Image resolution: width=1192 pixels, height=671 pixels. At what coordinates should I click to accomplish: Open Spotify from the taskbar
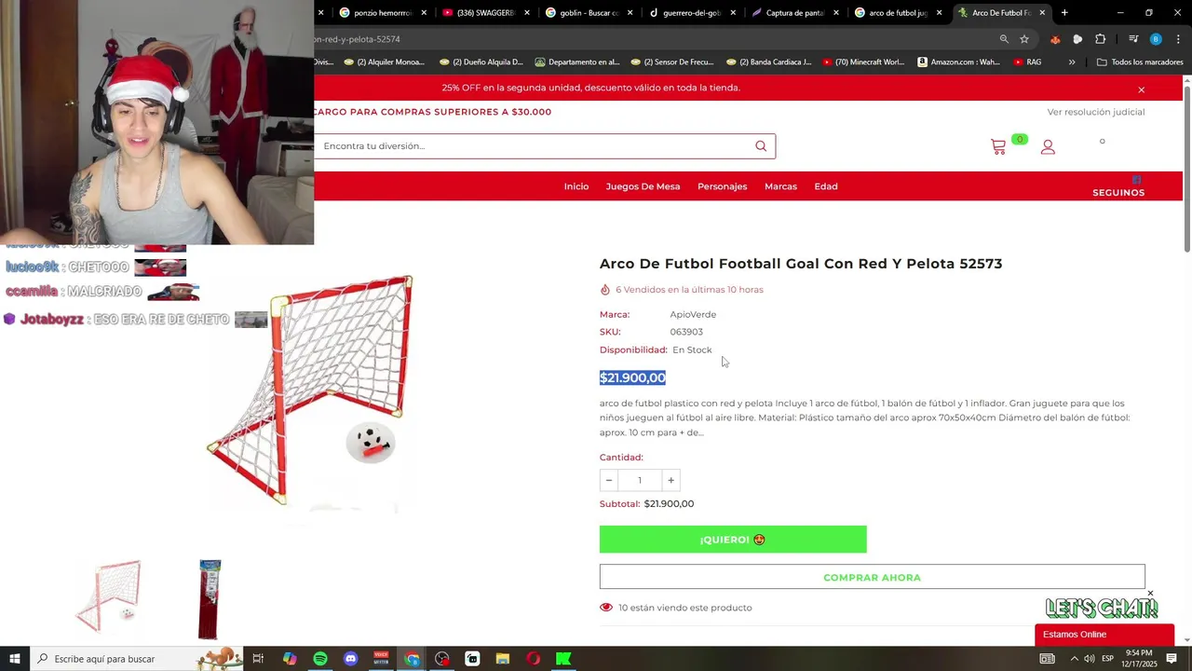320,659
